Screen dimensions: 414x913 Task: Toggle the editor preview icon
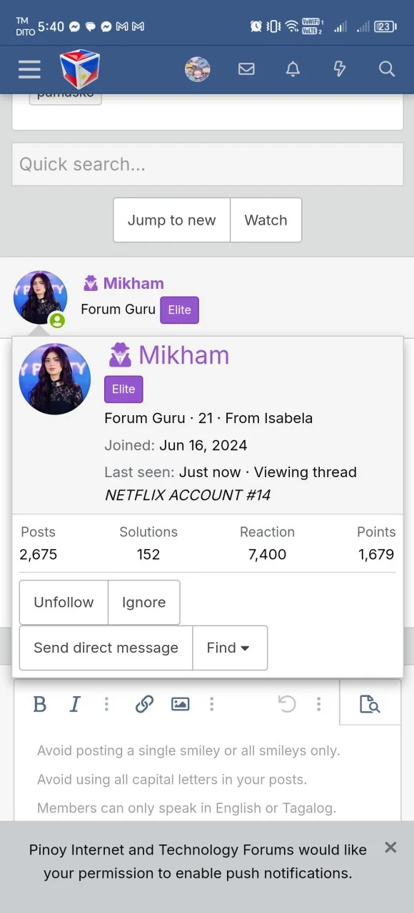370,705
